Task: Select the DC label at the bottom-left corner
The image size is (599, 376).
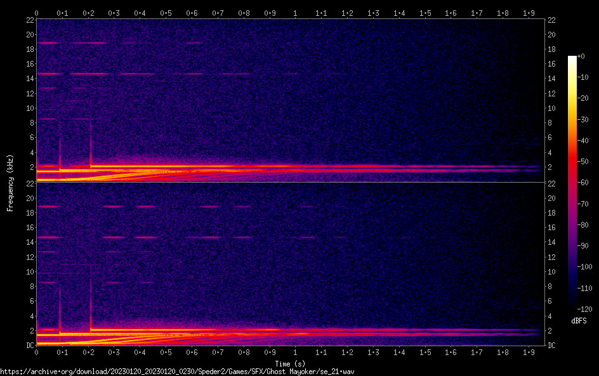Action: pos(29,346)
